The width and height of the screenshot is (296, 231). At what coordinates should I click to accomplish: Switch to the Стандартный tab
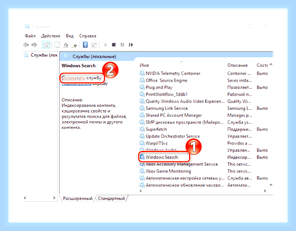pyautogui.click(x=111, y=199)
